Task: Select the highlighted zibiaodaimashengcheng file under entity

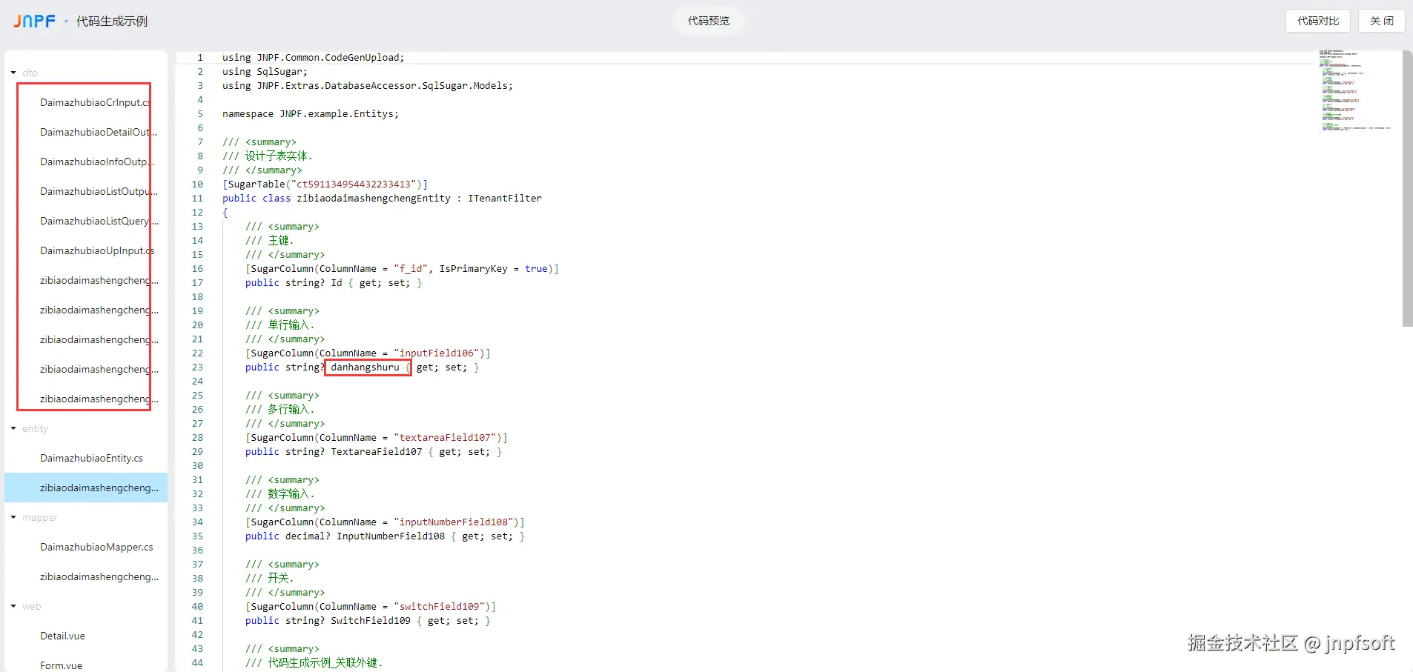Action: pyautogui.click(x=86, y=488)
